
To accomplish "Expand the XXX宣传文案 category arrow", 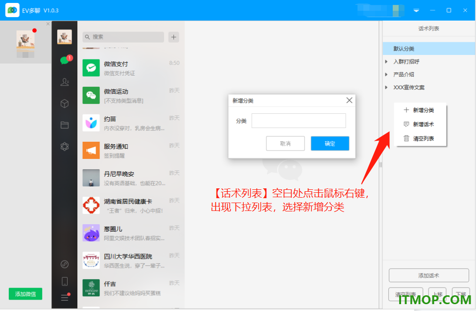I will pyautogui.click(x=386, y=87).
